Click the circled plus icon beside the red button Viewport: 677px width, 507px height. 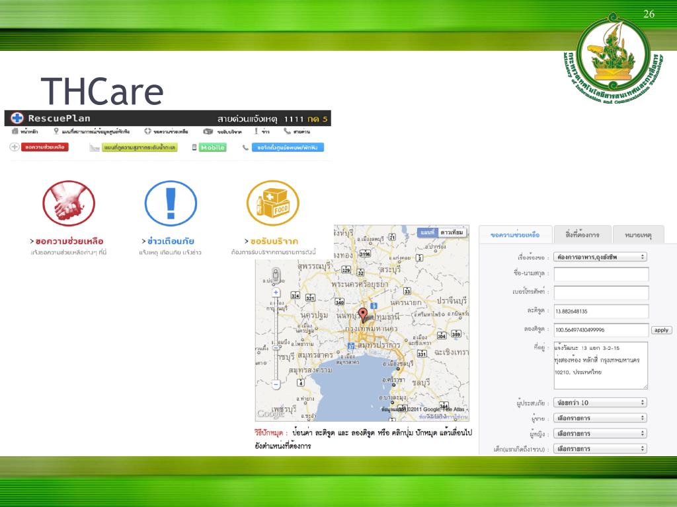click(x=15, y=147)
